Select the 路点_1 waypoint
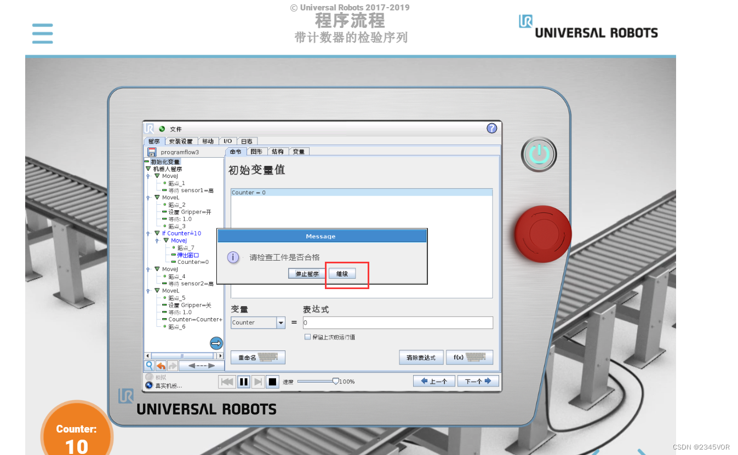Image resolution: width=738 pixels, height=455 pixels. (176, 183)
